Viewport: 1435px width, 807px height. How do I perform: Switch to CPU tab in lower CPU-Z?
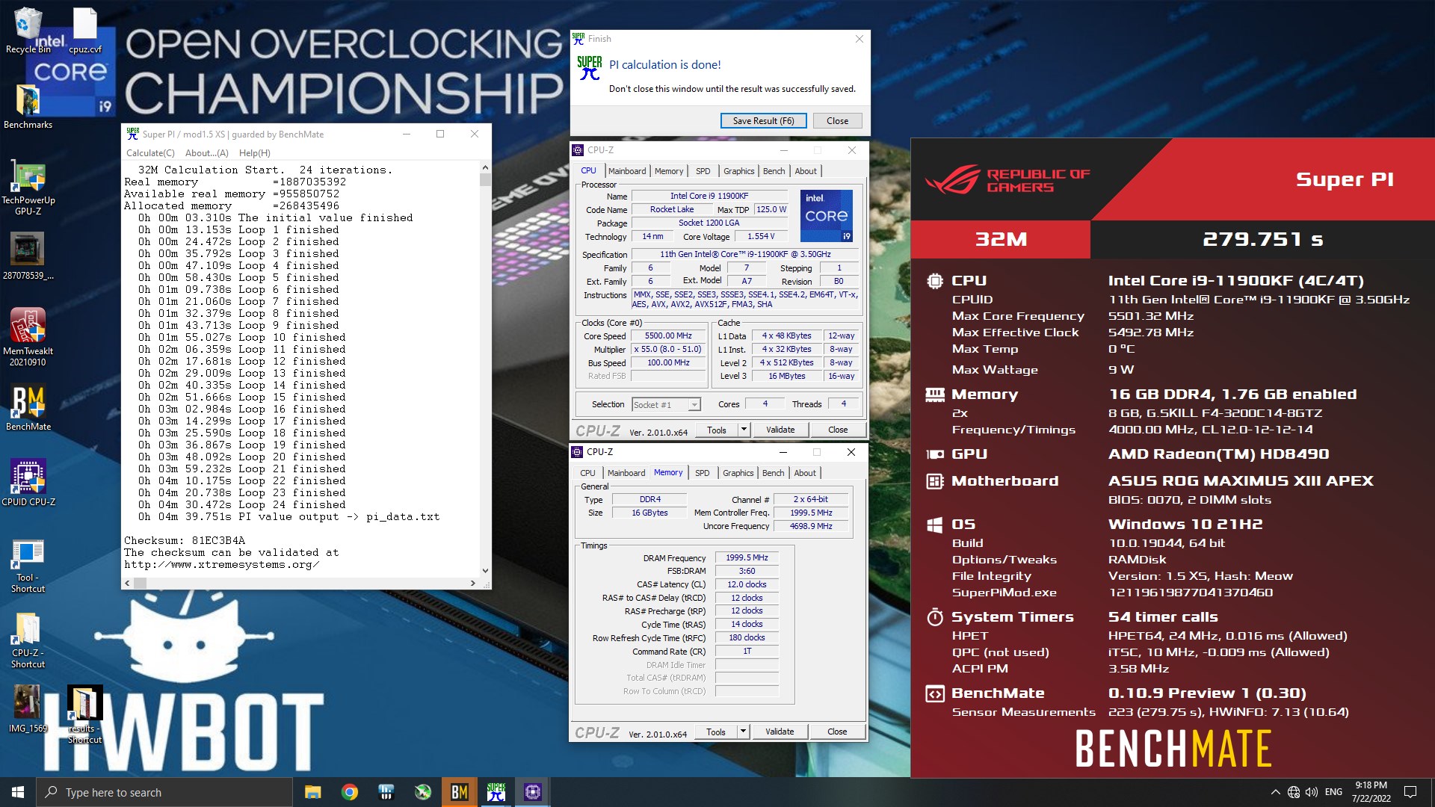[587, 473]
